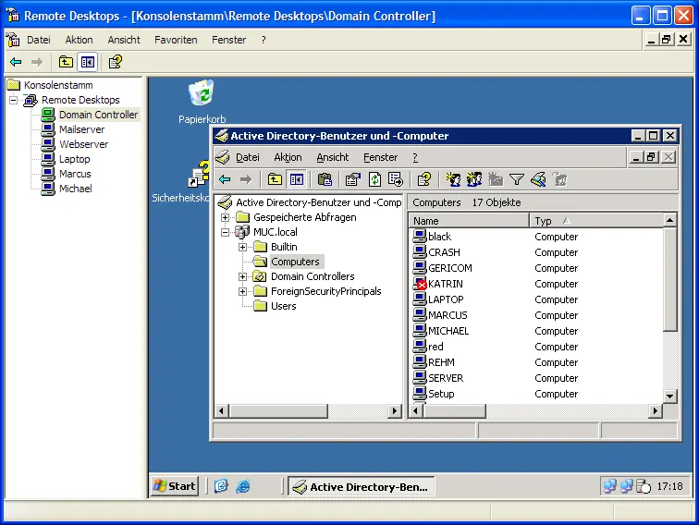Screen dimensions: 699x525
Task: Open Properties icon in Active Directory toolbar
Action: [352, 179]
